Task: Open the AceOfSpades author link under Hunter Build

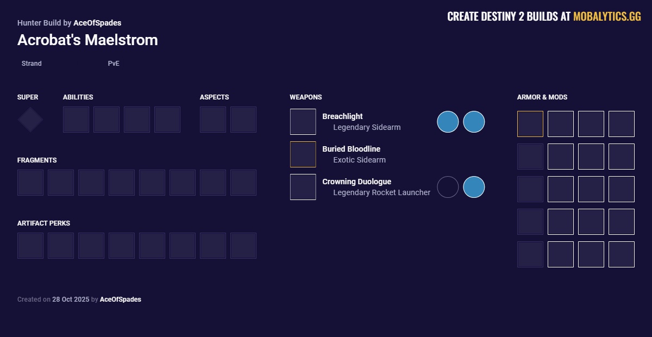Action: click(97, 23)
